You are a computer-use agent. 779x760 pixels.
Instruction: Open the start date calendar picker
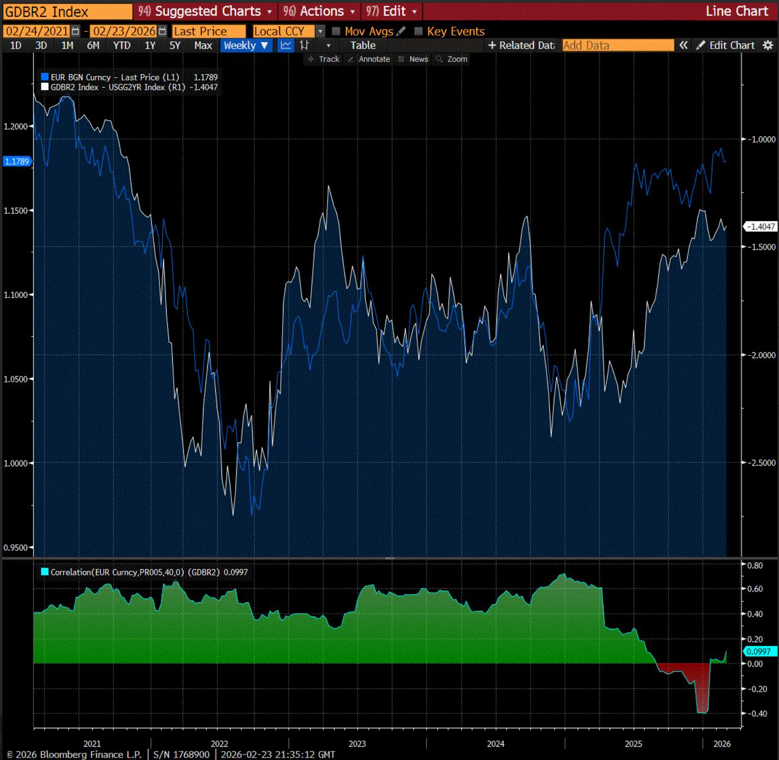[x=75, y=31]
